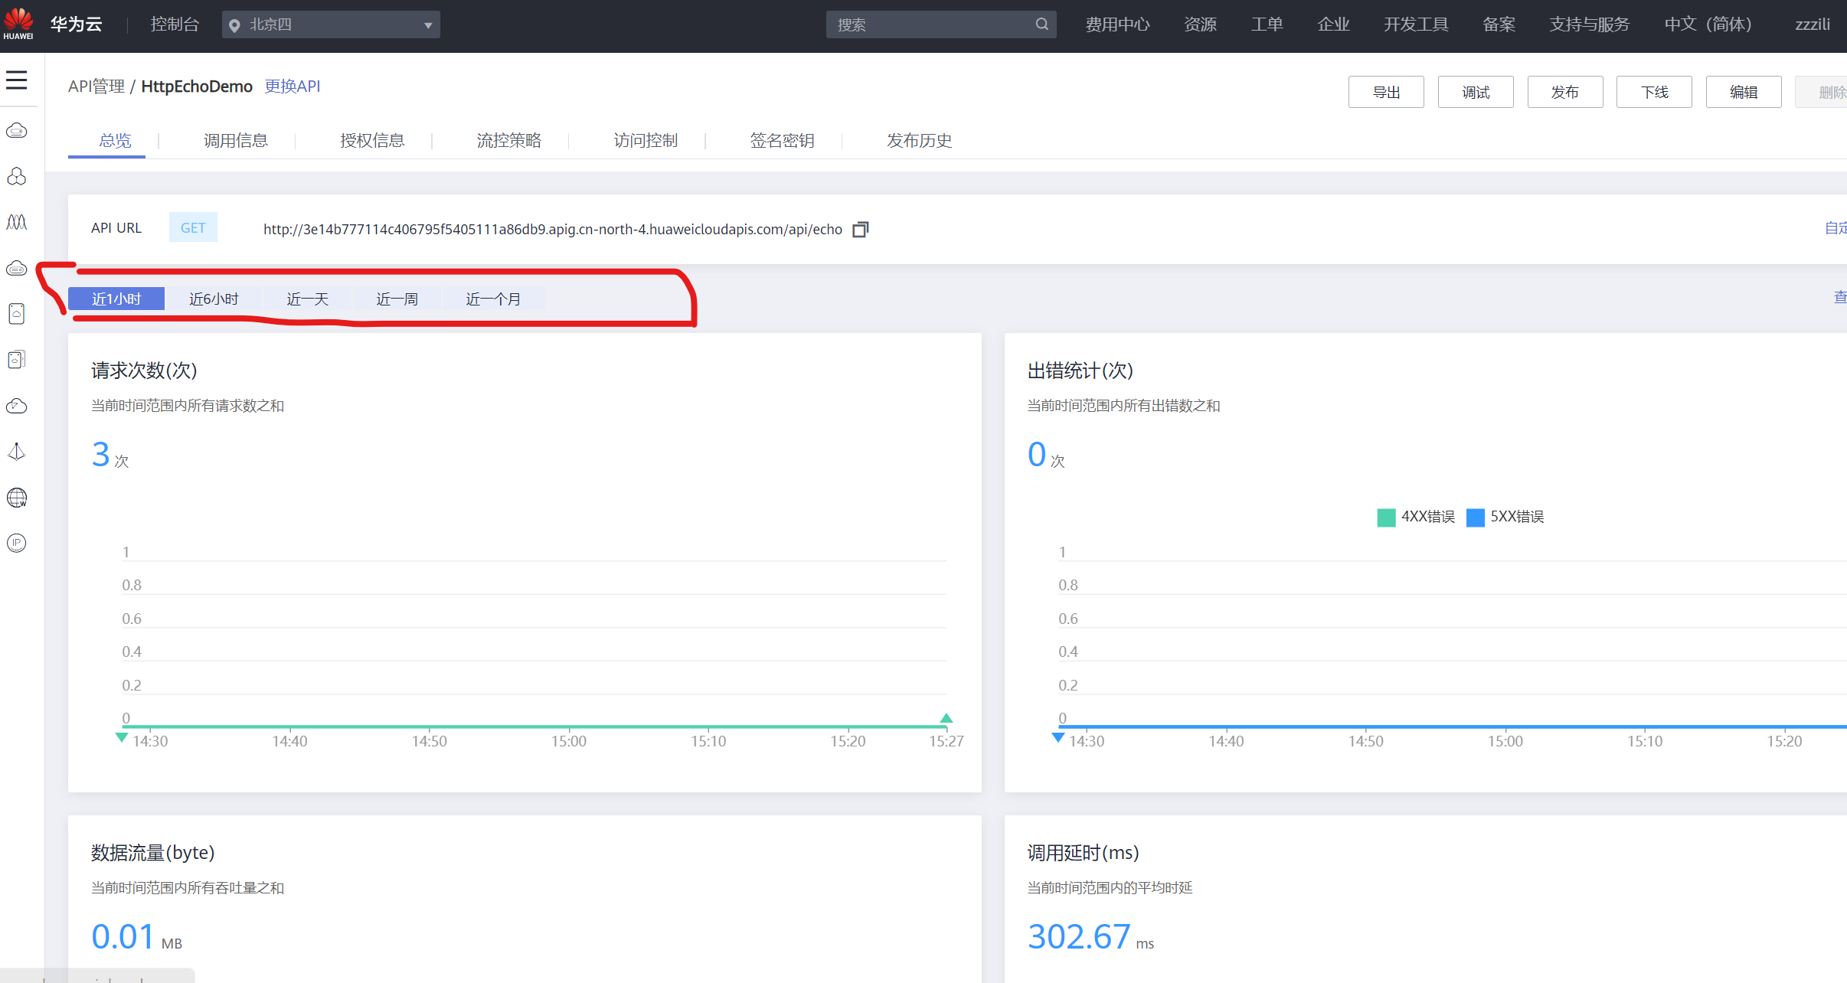1847x983 pixels.
Task: Open the zzzili account menu
Action: [x=1813, y=24]
